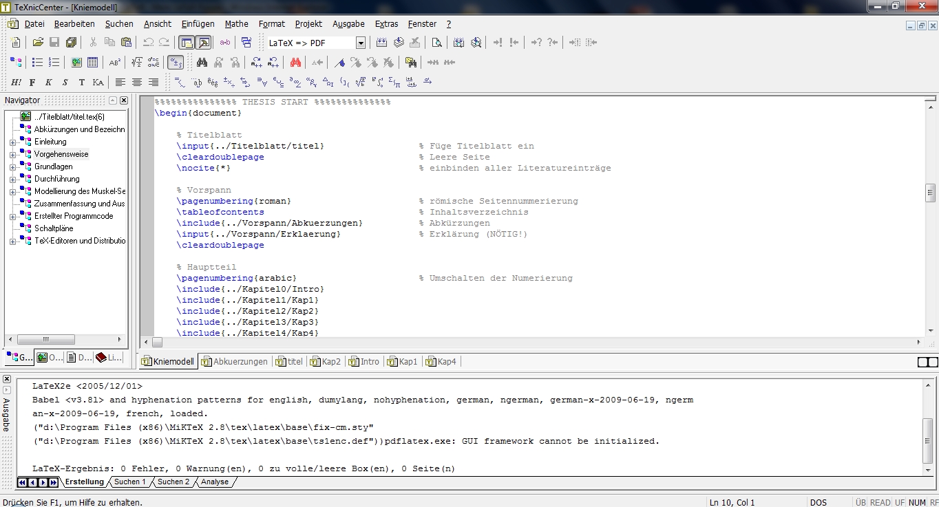Image resolution: width=939 pixels, height=507 pixels.
Task: Click the H! emphasize text icon
Action: coord(16,83)
